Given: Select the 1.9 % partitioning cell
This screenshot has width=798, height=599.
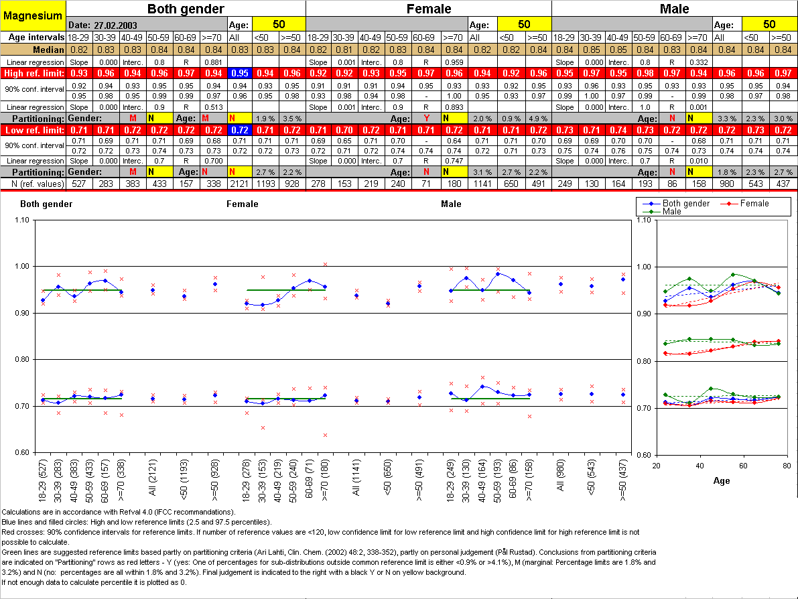Looking at the screenshot, I should [265, 119].
